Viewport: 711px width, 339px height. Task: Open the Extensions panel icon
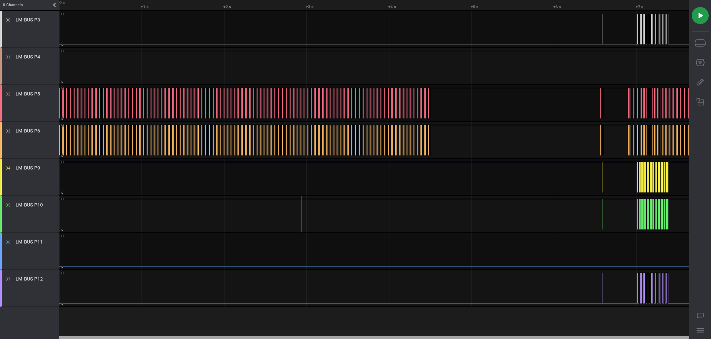pyautogui.click(x=700, y=102)
